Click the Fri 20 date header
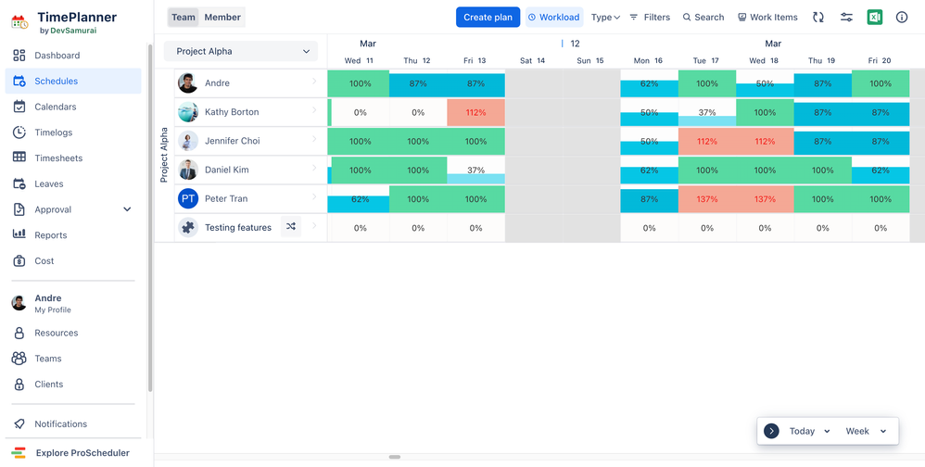Image resolution: width=925 pixels, height=467 pixels. pyautogui.click(x=879, y=61)
